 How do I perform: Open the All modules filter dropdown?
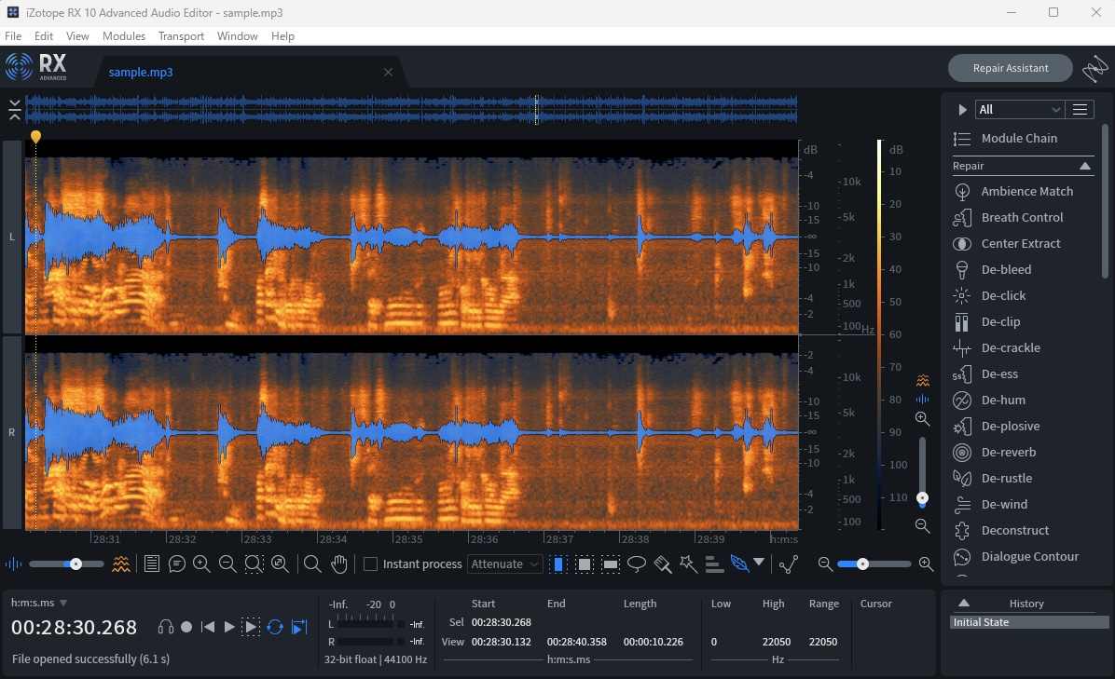(x=1019, y=109)
